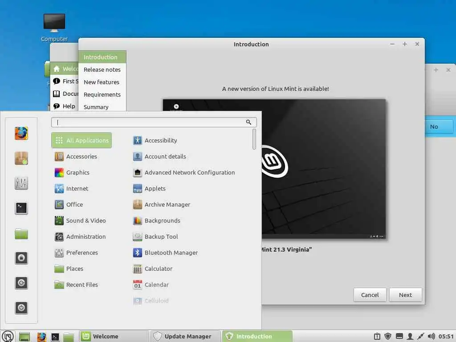Click the network connection tray icon
This screenshot has width=456, height=342.
(x=420, y=337)
